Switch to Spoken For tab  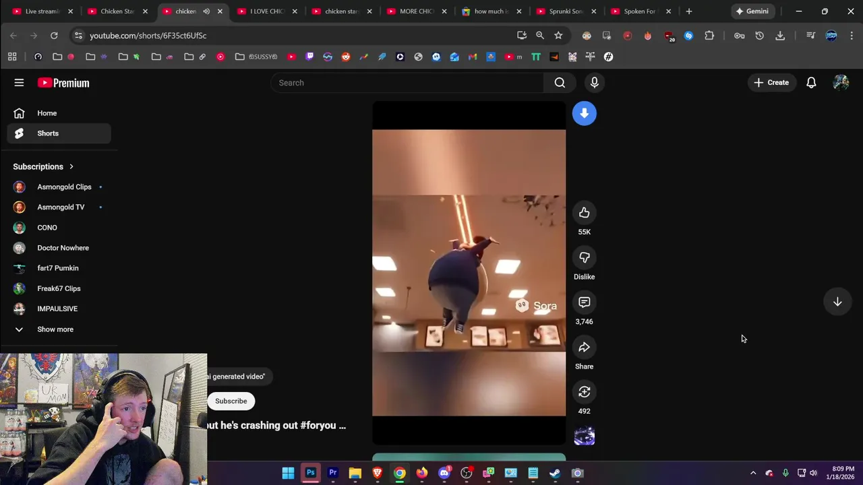[x=641, y=11]
